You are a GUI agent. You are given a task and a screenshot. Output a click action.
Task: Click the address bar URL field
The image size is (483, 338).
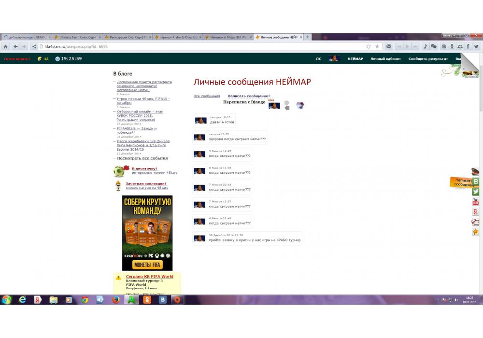(x=193, y=47)
